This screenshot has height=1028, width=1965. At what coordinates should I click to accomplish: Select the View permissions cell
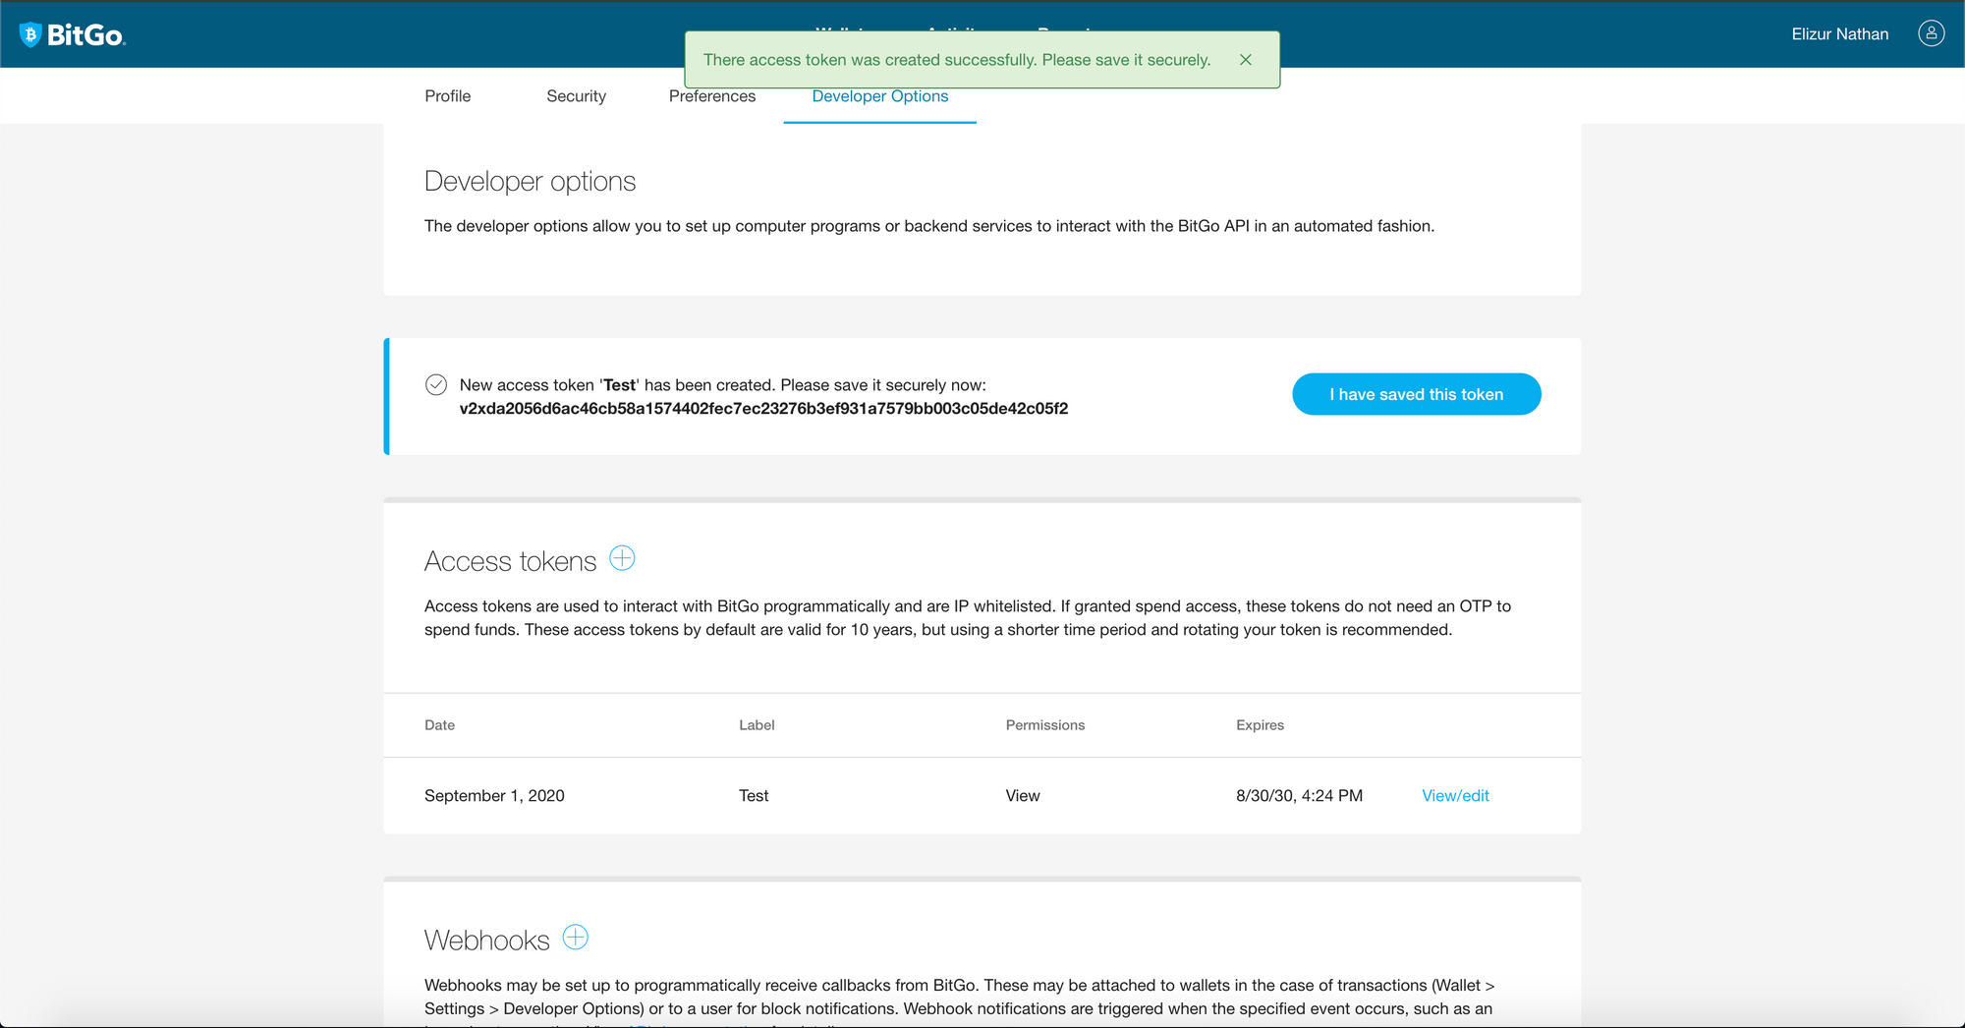point(1022,796)
